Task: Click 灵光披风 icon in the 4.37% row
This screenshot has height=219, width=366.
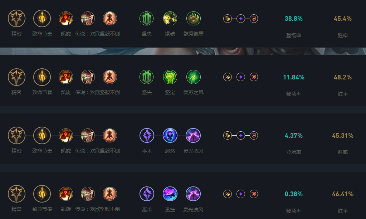Action: point(193,135)
